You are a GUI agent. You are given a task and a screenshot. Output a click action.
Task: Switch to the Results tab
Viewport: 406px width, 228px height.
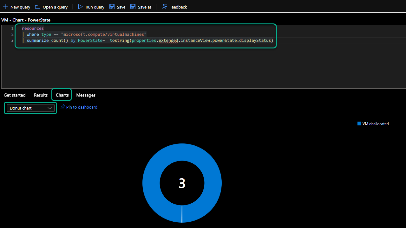pos(41,95)
